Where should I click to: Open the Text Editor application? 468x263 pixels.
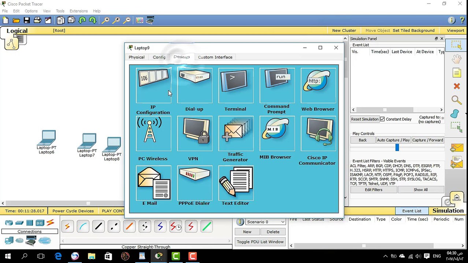click(x=236, y=183)
